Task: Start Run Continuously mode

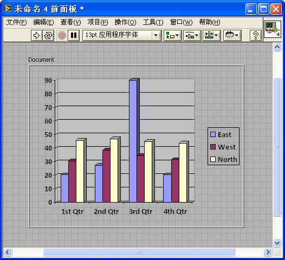Action: tap(48, 35)
